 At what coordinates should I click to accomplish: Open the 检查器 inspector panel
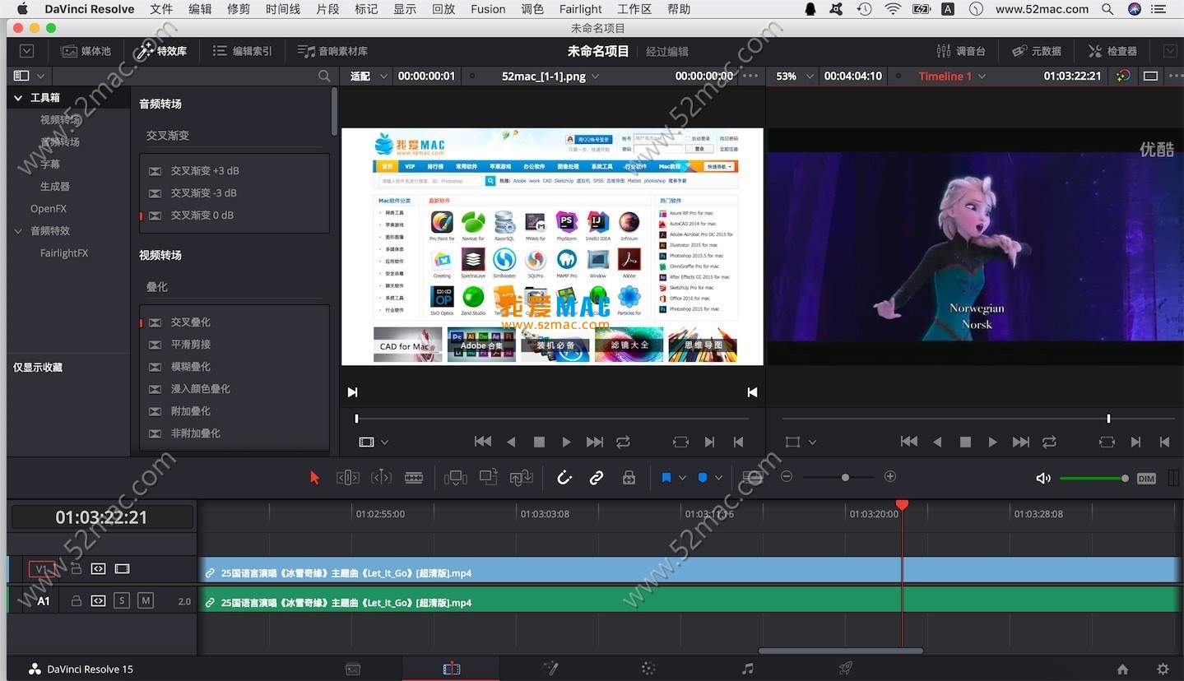point(1112,51)
